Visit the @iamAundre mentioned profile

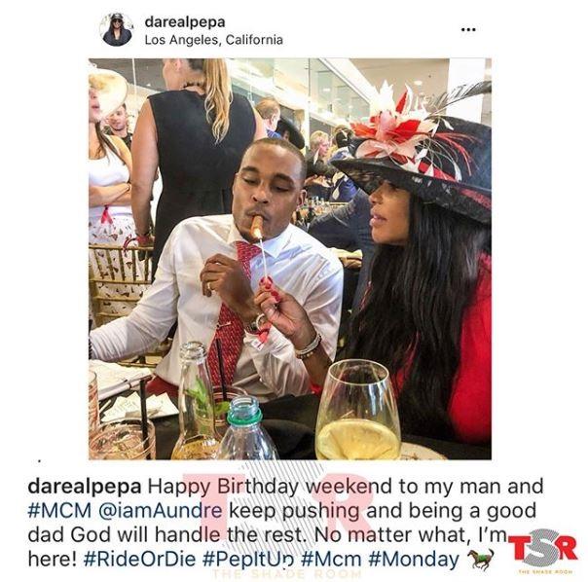[x=160, y=510]
